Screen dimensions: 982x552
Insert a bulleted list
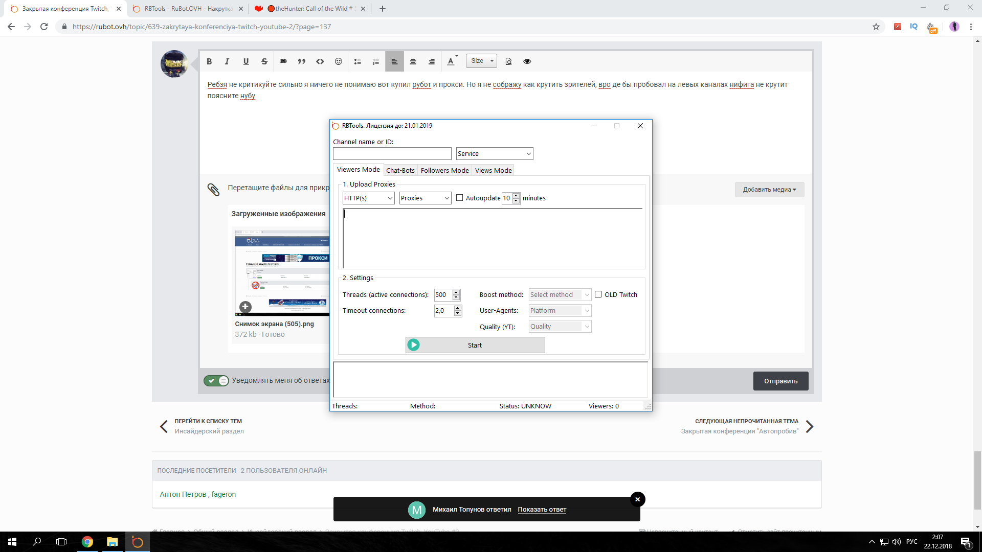(x=358, y=61)
